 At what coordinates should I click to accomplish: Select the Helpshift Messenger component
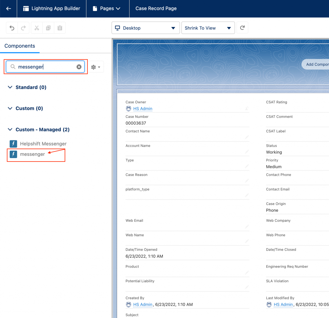43,144
